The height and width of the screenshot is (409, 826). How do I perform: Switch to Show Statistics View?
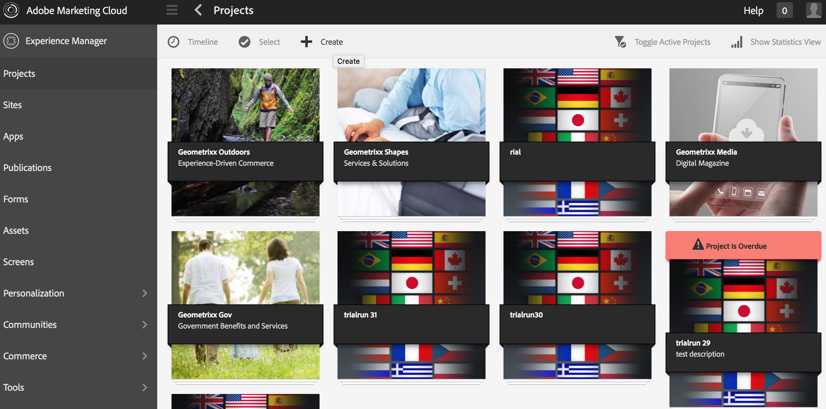785,42
